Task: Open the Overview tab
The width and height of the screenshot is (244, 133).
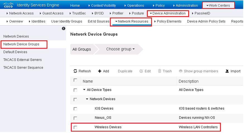Action: [x=15, y=21]
